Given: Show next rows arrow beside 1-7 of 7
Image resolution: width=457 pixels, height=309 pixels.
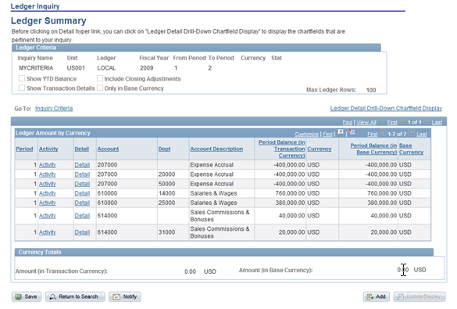Looking at the screenshot, I should tap(411, 133).
